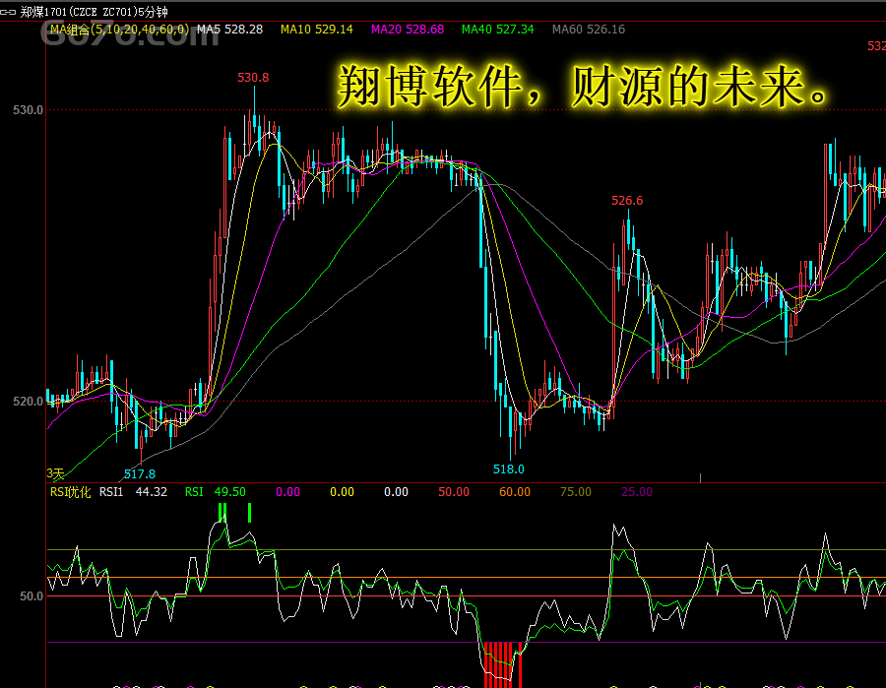
Task: Click the 3天 period label
Action: point(55,473)
